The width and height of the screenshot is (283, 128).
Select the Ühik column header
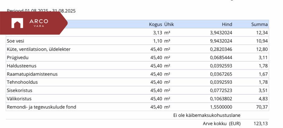click(x=169, y=24)
